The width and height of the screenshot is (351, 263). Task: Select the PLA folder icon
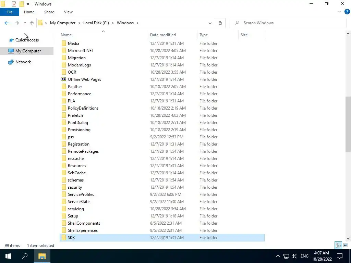coord(64,101)
